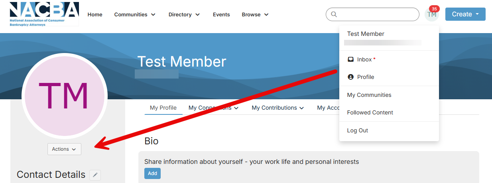Open the TM user avatar menu
This screenshot has height=183, width=492.
coord(431,15)
